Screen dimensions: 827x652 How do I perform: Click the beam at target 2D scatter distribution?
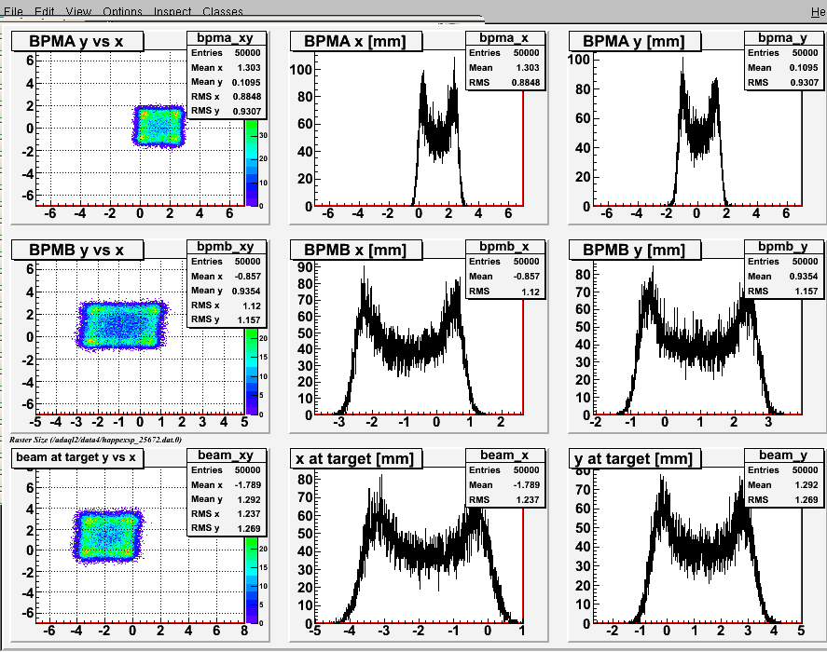[x=107, y=537]
